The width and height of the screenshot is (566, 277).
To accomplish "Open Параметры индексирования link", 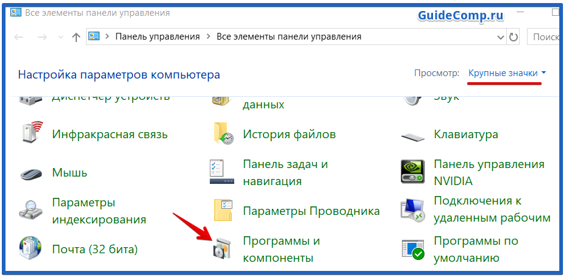I will (99, 211).
